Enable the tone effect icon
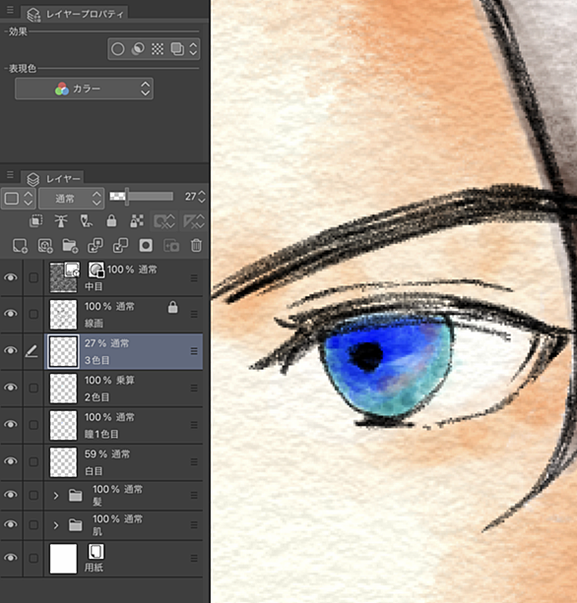 tap(138, 49)
